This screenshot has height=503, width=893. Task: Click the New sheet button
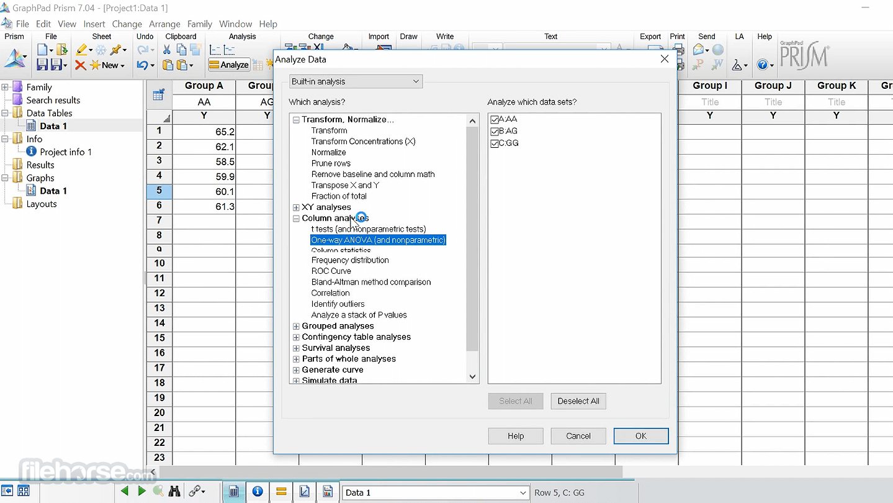point(107,65)
